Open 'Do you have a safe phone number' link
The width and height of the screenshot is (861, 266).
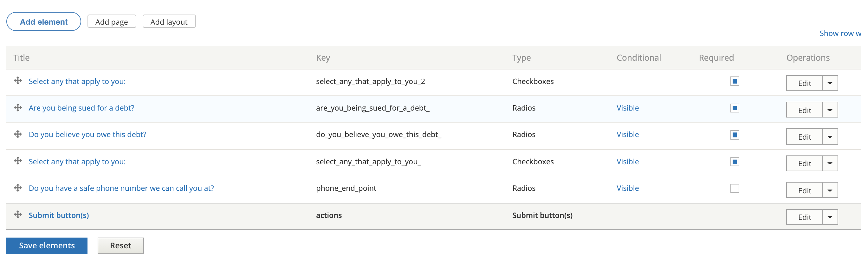tap(121, 188)
